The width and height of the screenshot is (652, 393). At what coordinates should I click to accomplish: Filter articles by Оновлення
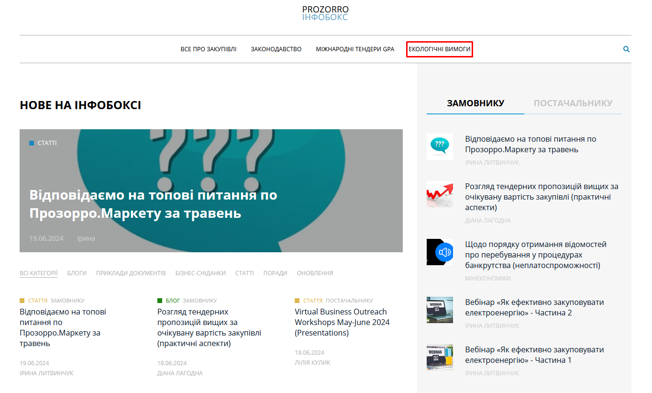click(315, 273)
